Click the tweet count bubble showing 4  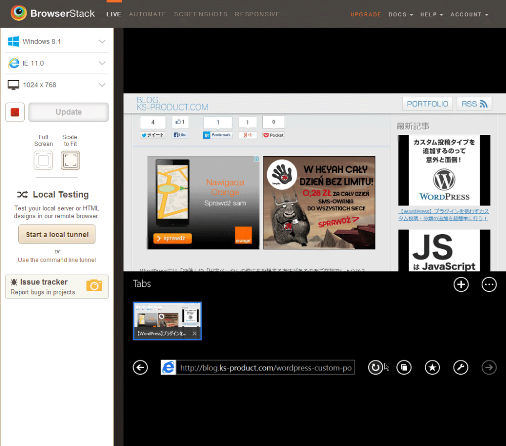pos(153,122)
